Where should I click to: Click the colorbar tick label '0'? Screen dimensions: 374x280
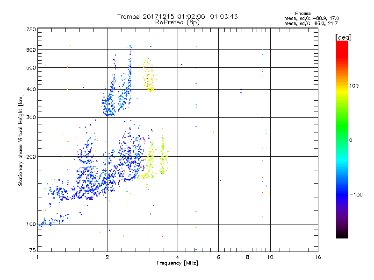click(x=350, y=140)
